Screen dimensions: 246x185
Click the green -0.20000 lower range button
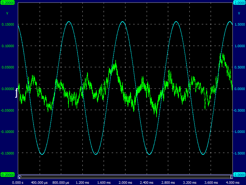(7, 175)
